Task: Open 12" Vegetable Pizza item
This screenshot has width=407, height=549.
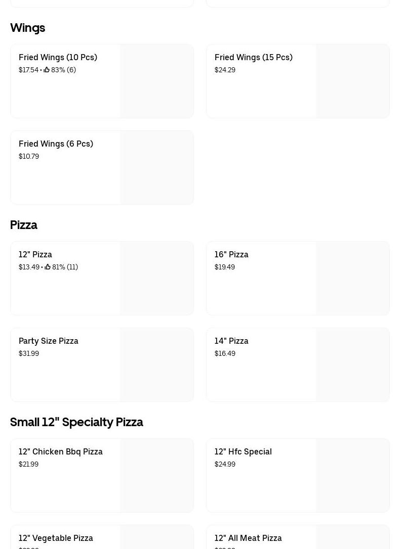Action: (56, 538)
